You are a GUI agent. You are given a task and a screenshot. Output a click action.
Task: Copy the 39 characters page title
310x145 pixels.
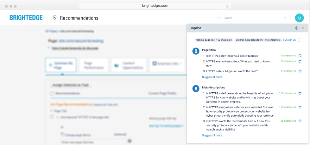pos(300,71)
